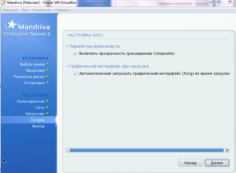Image resolution: width=236 pixels, height=173 pixels.
Task: Click the VirtualBox title bar icon
Action: tap(3, 2)
